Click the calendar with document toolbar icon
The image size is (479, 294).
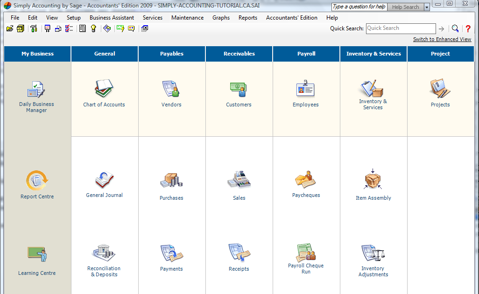pyautogui.click(x=58, y=28)
